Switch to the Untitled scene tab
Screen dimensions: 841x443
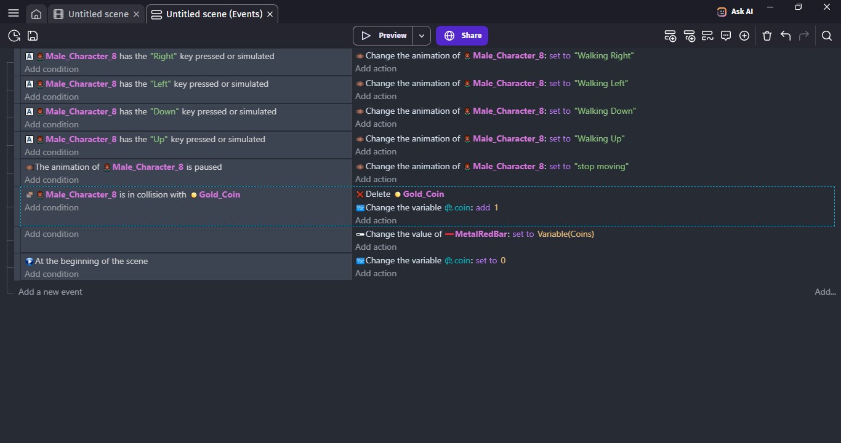97,14
